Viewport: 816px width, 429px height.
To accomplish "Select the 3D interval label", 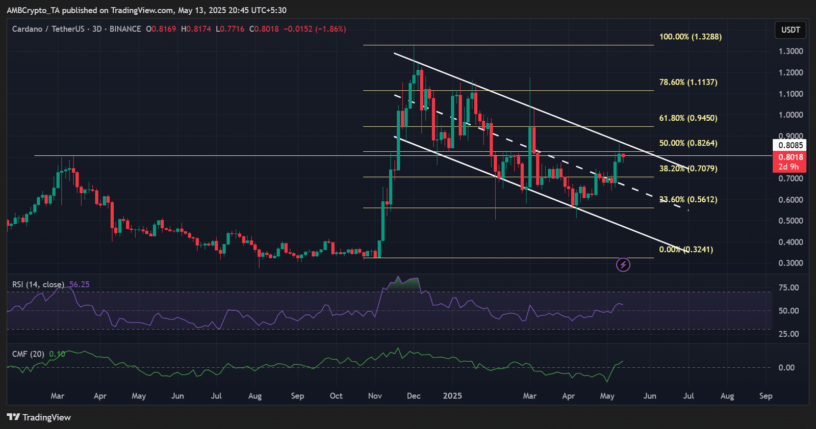I will click(x=97, y=29).
